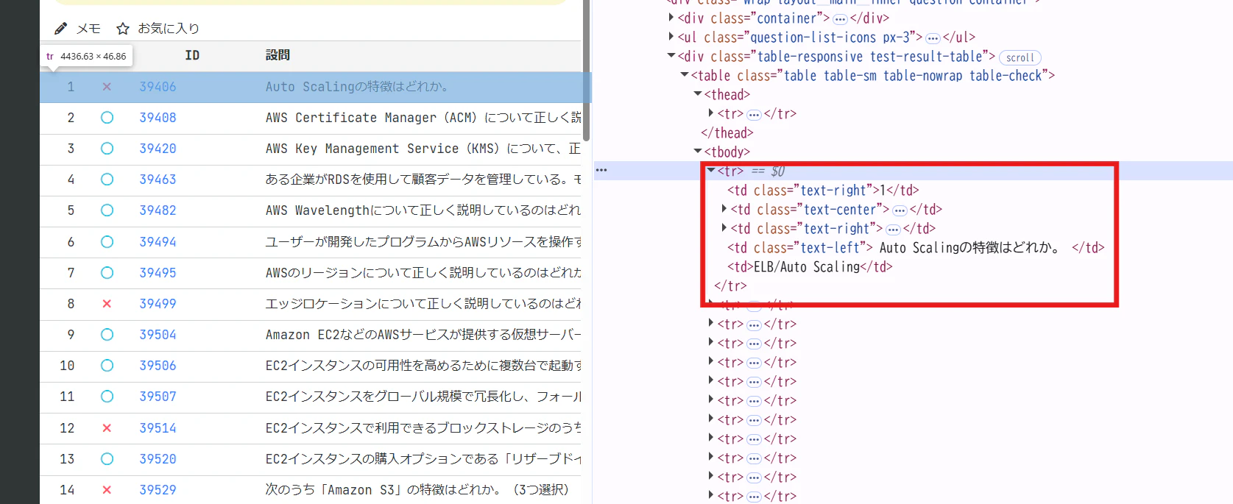Click the red X mark in row 14

107,490
